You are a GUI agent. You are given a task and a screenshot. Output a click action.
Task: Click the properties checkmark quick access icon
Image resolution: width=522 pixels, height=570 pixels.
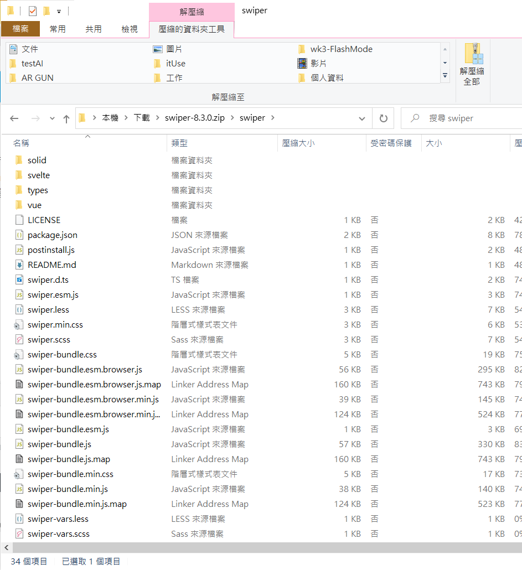point(32,11)
